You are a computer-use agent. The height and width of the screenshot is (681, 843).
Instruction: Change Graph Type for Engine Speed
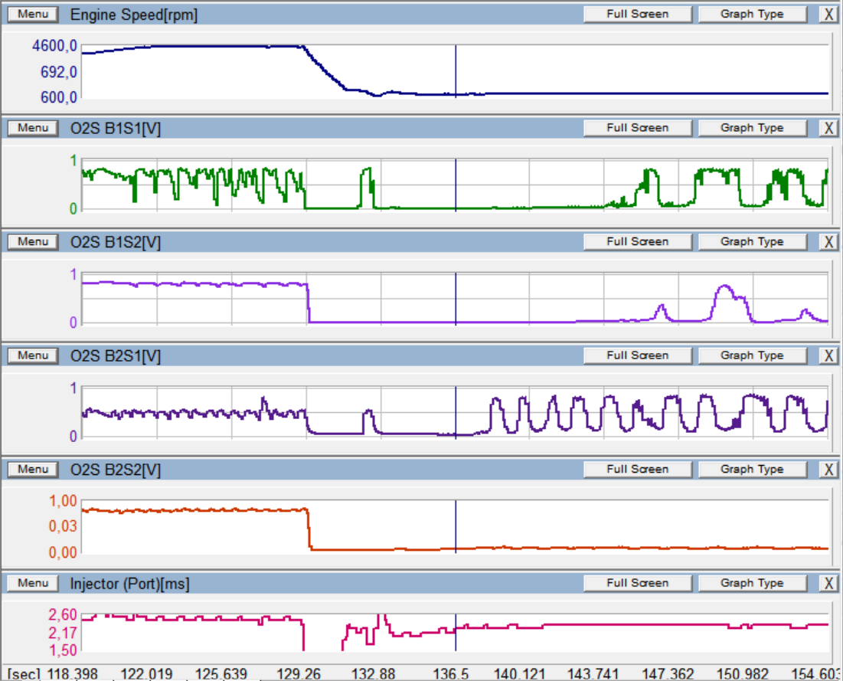pos(752,15)
